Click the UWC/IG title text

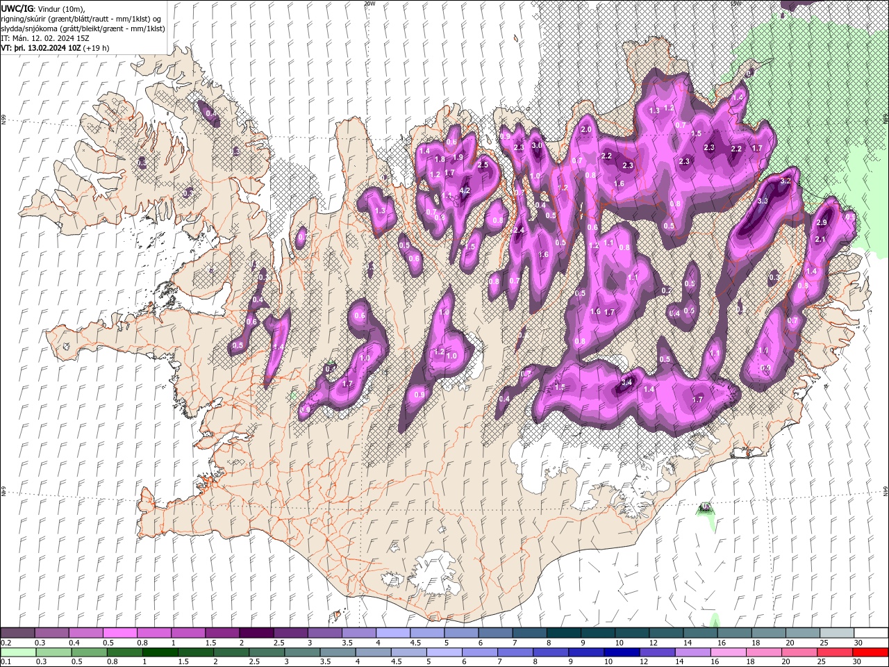coord(17,8)
